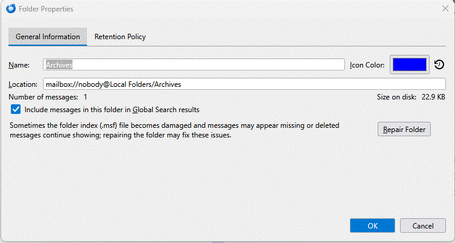Screen dimensions: 455x243
Task: Click the Location field with the mailbox path
Action: coord(236,84)
